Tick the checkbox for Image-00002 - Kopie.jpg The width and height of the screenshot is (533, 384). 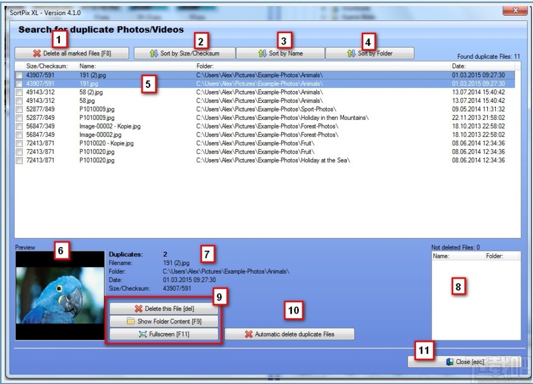pyautogui.click(x=19, y=126)
